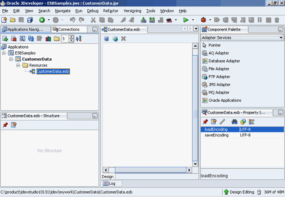Image resolution: width=285 pixels, height=197 pixels.
Task: Click the magnifier search icon in navigator toolbar
Action: (22, 39)
